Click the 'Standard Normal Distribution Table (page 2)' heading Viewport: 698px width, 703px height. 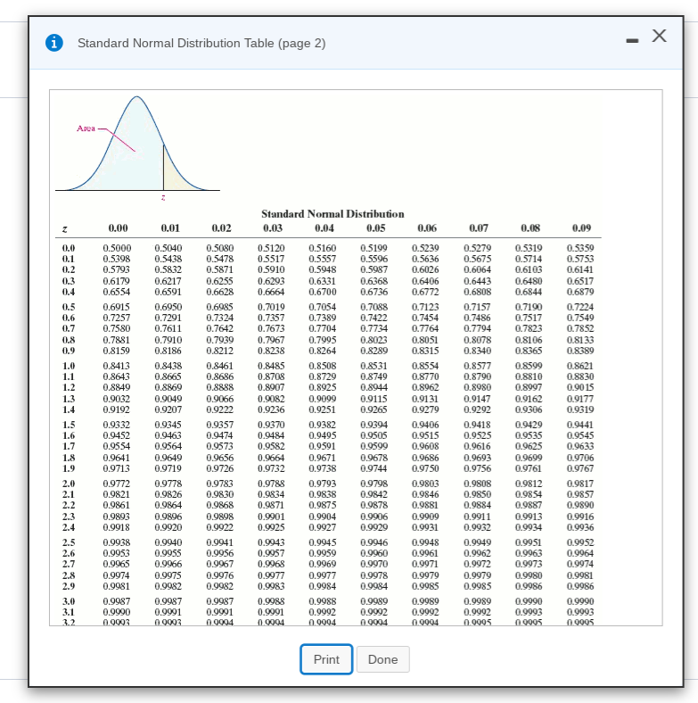pos(201,43)
